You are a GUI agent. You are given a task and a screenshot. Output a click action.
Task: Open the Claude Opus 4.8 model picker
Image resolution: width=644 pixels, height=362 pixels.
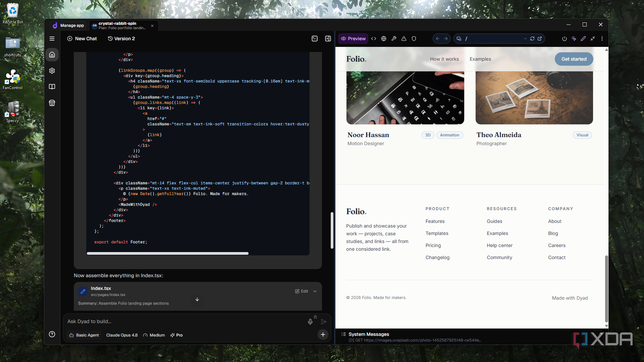click(x=122, y=335)
